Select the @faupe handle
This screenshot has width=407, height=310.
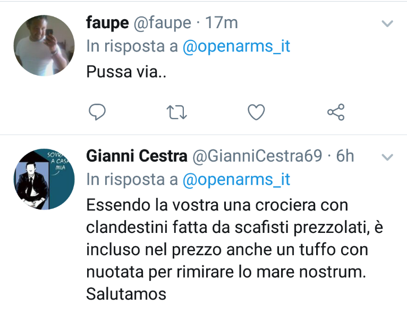click(x=163, y=23)
